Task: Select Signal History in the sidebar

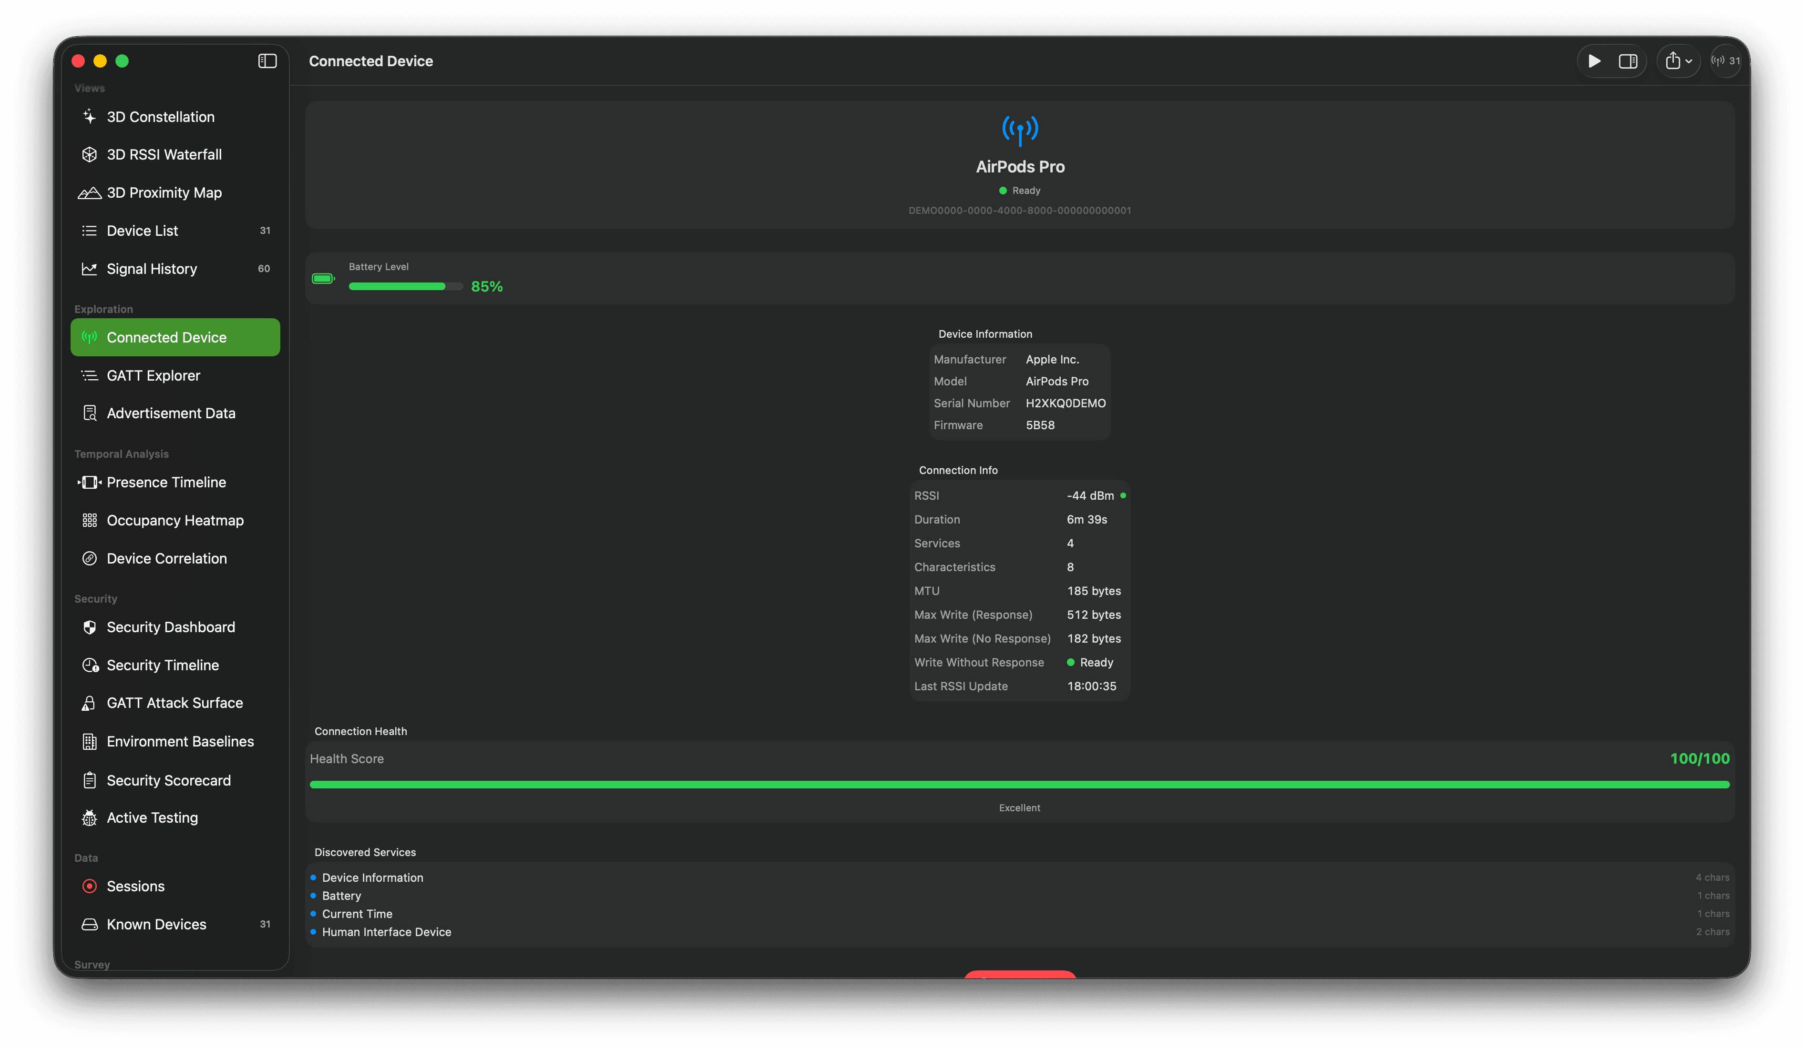Action: click(175, 269)
